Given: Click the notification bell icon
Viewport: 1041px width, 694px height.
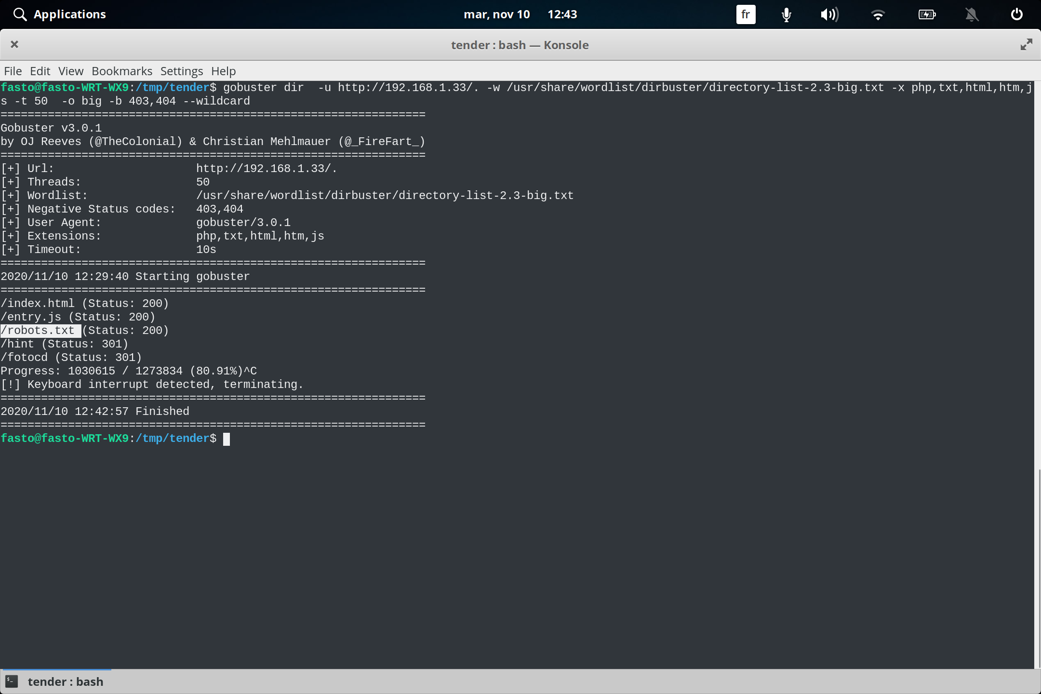Looking at the screenshot, I should coord(972,14).
